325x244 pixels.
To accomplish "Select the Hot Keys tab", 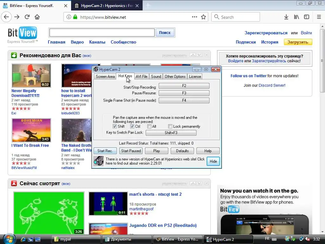I will coord(125,76).
